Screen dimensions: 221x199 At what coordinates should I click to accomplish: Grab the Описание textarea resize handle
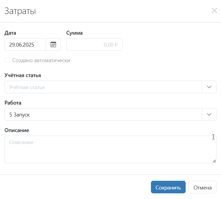(214, 161)
